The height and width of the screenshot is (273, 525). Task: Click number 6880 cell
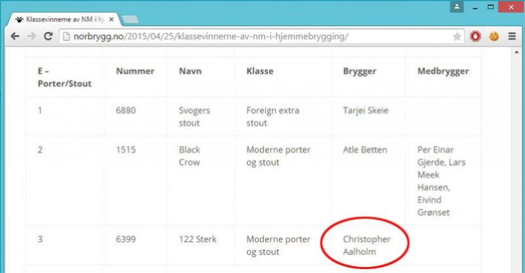[126, 111]
